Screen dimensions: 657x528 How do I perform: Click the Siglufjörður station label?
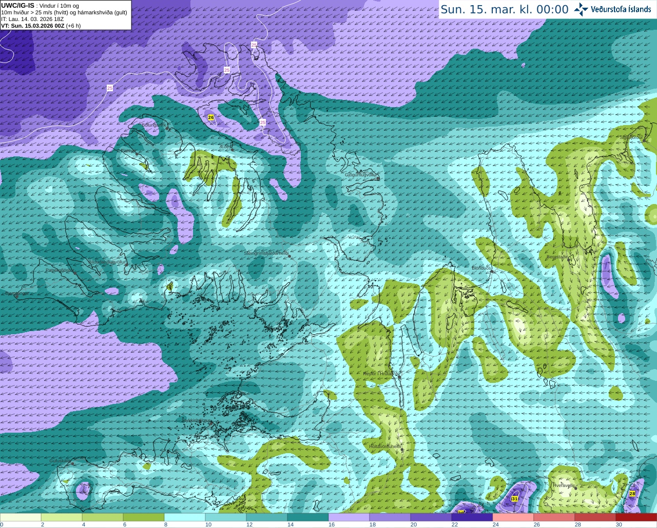coord(631,137)
